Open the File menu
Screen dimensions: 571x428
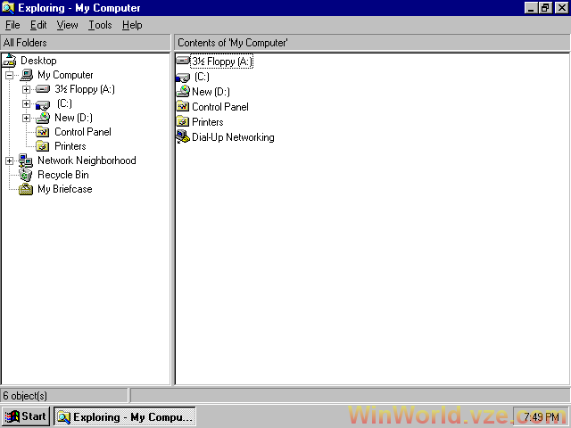pyautogui.click(x=12, y=25)
